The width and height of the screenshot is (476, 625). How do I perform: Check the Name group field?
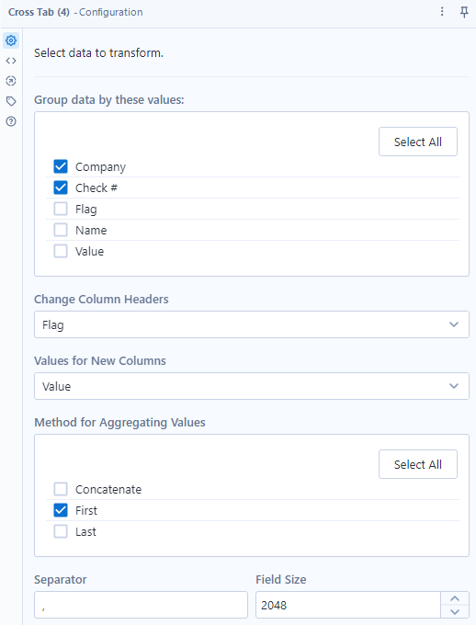point(61,230)
